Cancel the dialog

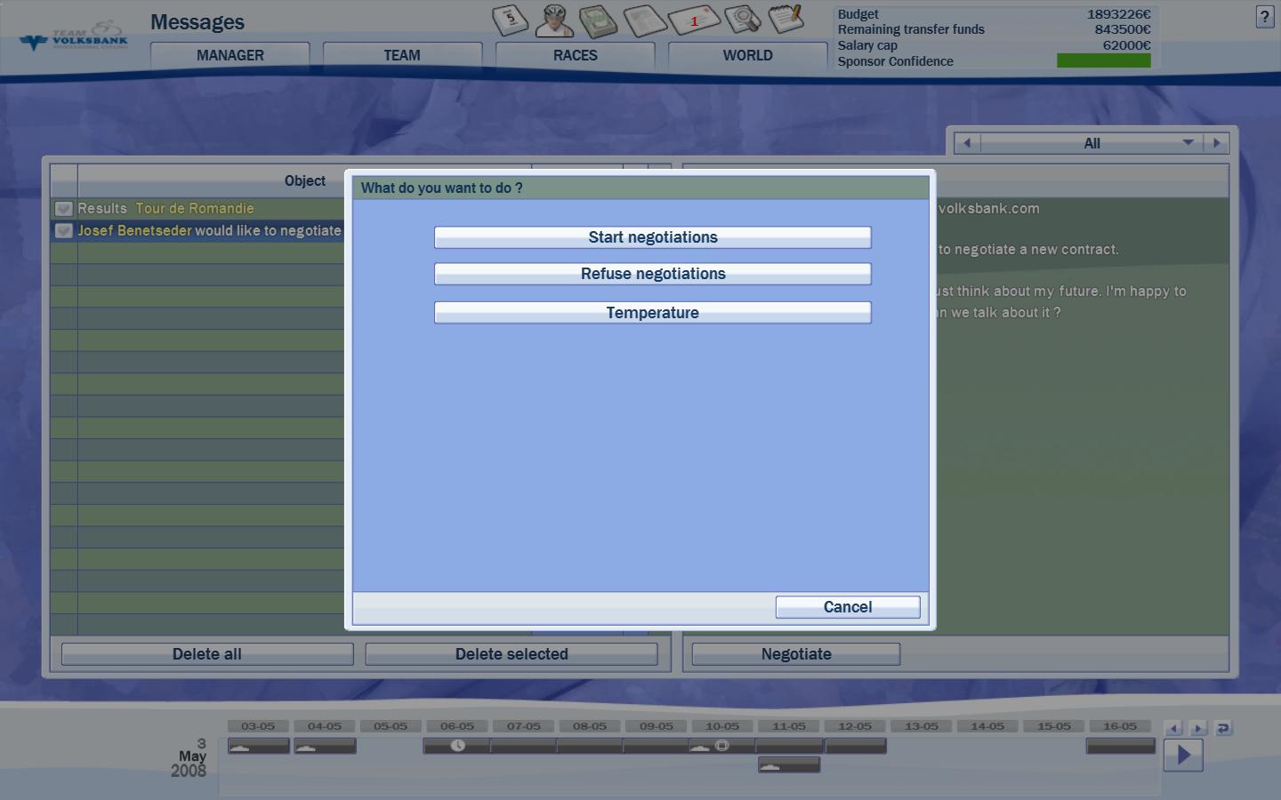[847, 607]
